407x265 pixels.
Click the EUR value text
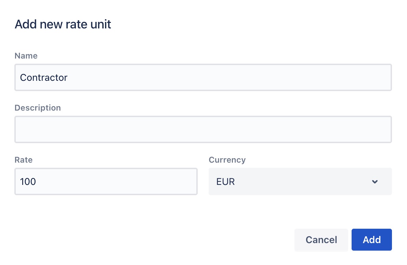click(x=226, y=182)
